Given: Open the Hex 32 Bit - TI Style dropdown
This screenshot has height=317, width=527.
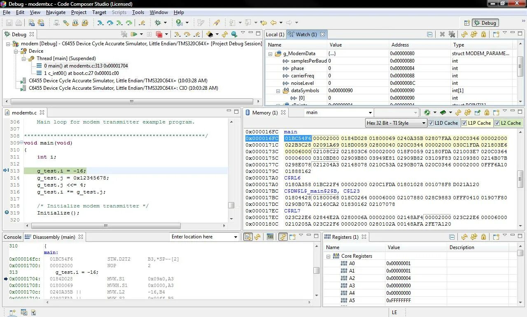Looking at the screenshot, I should click(x=396, y=123).
